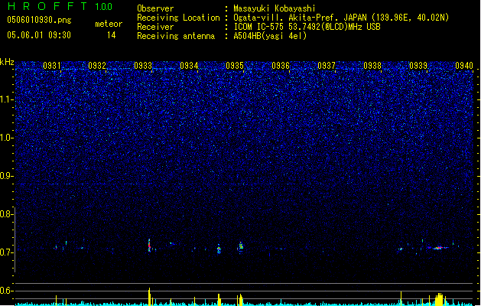Screen dimensions: 481x306
Task: Click the 0.7 kHz axis label
Action: click(x=6, y=252)
